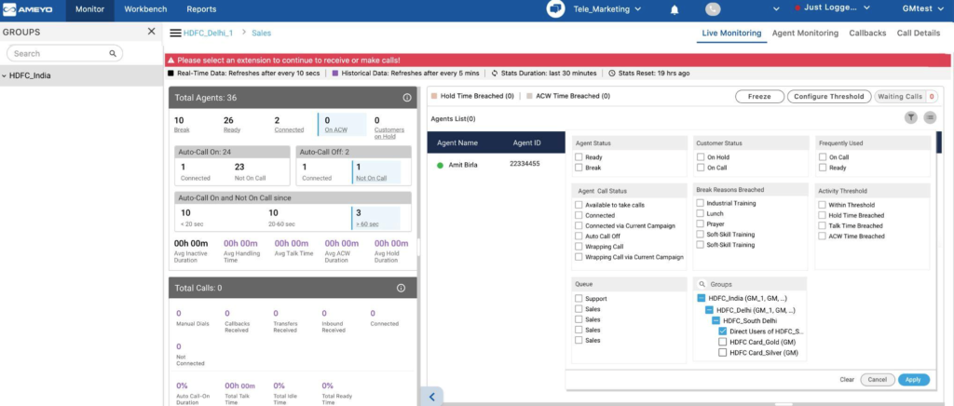Switch to Agent Monitoring tab

point(805,34)
